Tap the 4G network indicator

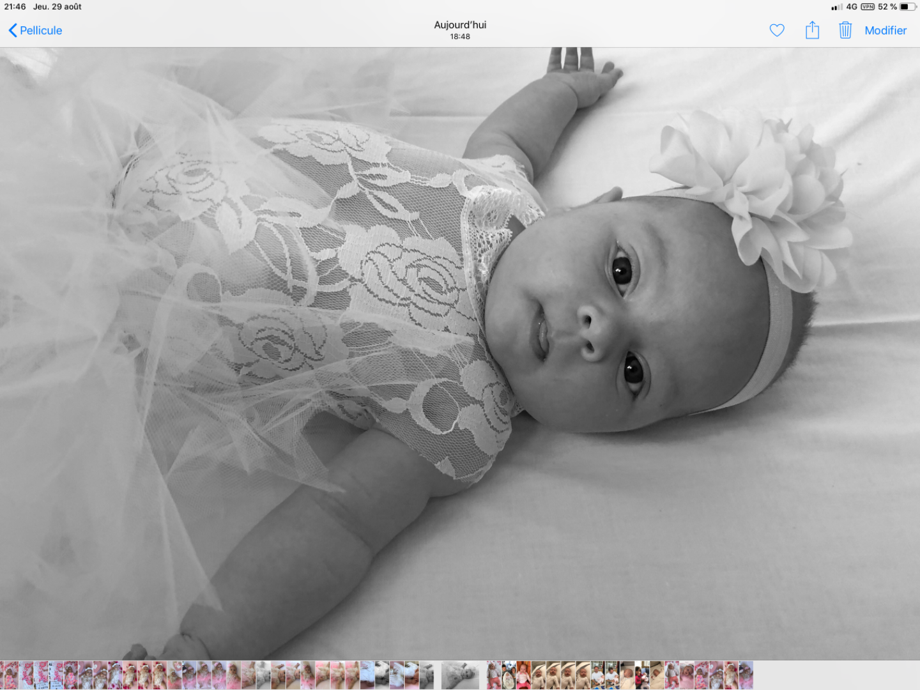(852, 7)
